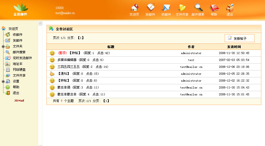Click the 邮件搜索 magnifier icon in top toolbar

(x=198, y=8)
